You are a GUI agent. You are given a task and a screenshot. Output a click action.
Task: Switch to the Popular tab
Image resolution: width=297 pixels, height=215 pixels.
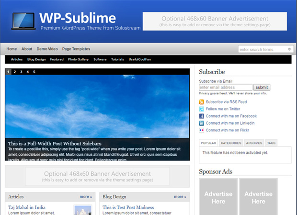pyautogui.click(x=208, y=143)
